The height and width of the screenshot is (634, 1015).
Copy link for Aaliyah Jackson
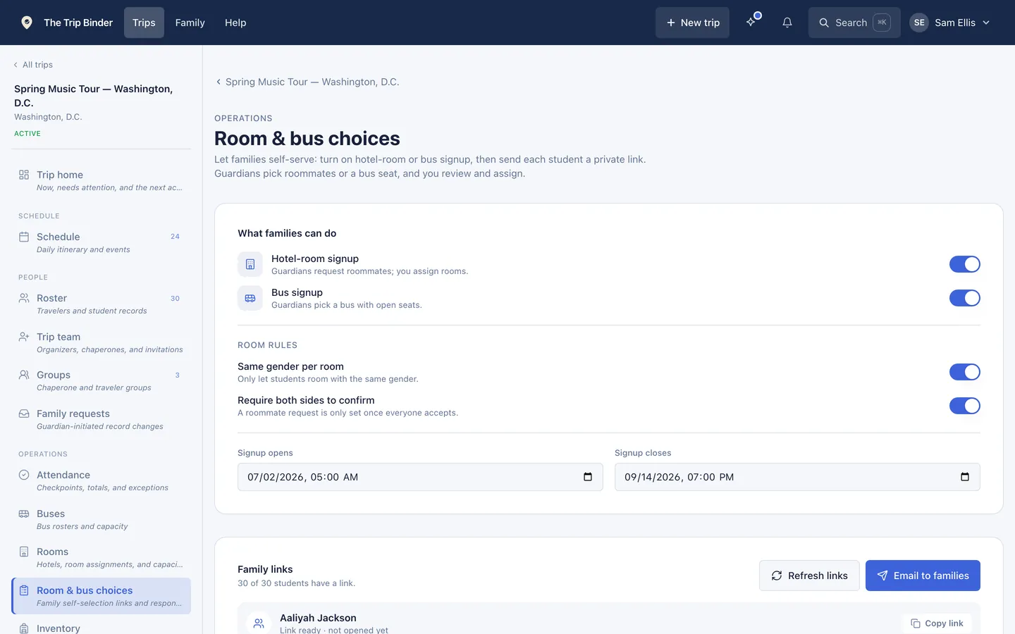[937, 623]
